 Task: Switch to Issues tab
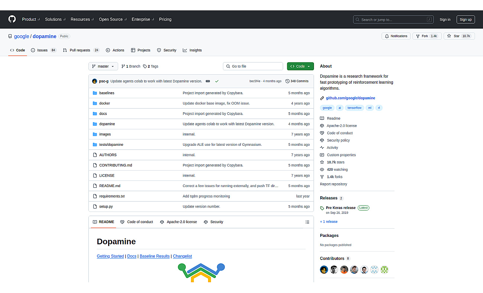tap(43, 50)
